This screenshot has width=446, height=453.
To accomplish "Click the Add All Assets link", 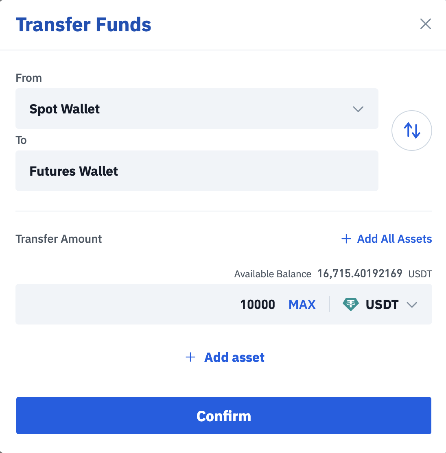I will (394, 239).
